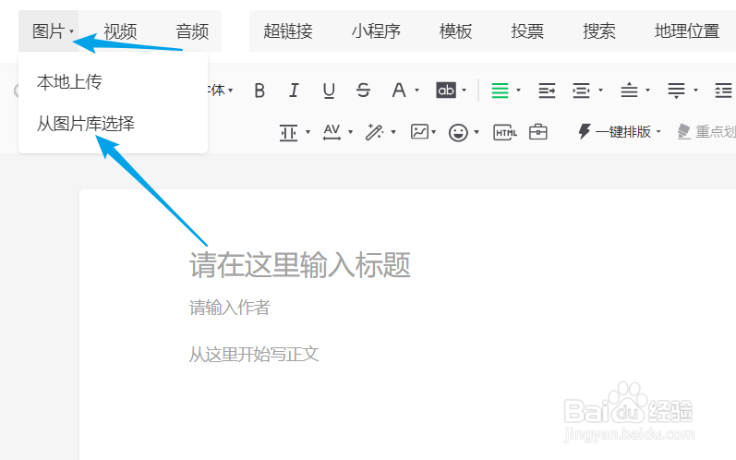Viewport: 736px width, 460px height.
Task: Toggle underline formatting
Action: pos(329,91)
